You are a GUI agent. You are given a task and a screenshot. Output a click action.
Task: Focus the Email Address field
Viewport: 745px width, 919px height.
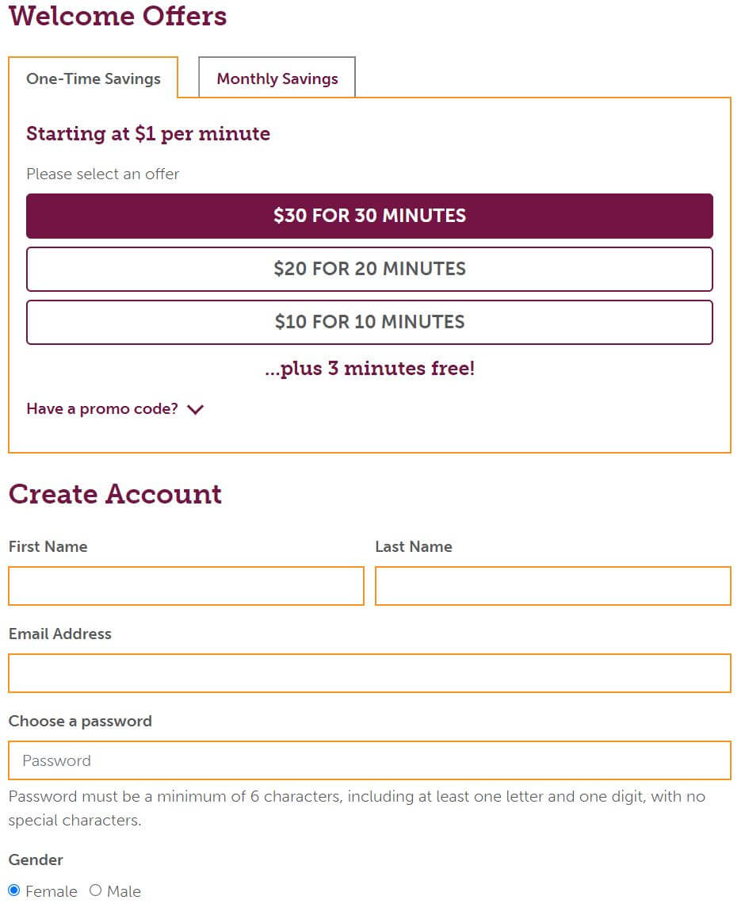[369, 672]
